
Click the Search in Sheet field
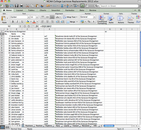point(119,6)
